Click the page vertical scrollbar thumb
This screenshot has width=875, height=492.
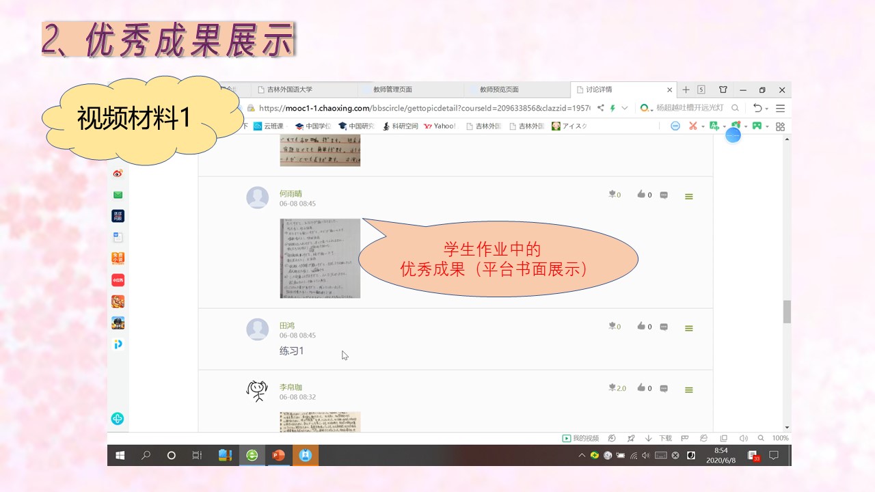point(787,312)
